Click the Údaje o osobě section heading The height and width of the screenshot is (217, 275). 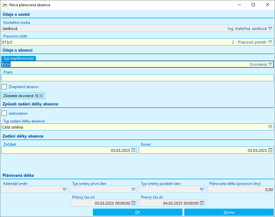pos(16,14)
